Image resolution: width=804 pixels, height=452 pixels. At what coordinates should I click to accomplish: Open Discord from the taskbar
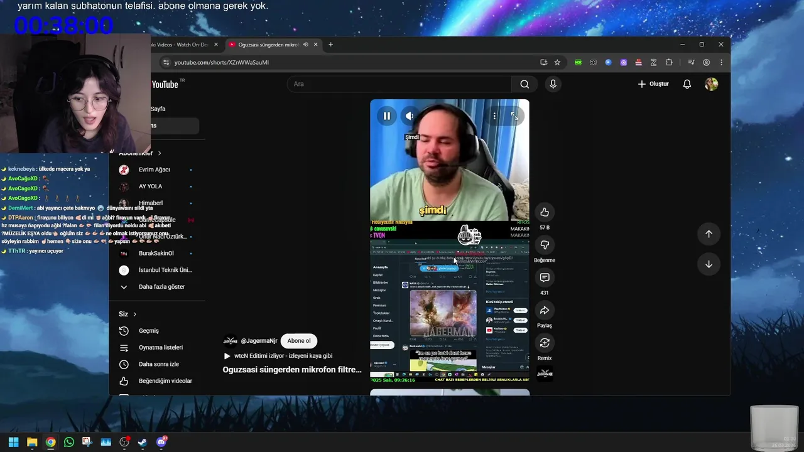click(161, 442)
